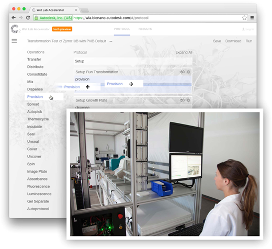This screenshot has height=249, width=272.
Task: Switch to the PROTOCOL tab
Action: (x=122, y=29)
